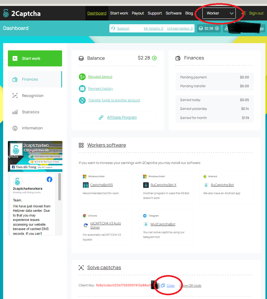Click the user profile icon in header
267x299 pixels.
tap(226, 28)
